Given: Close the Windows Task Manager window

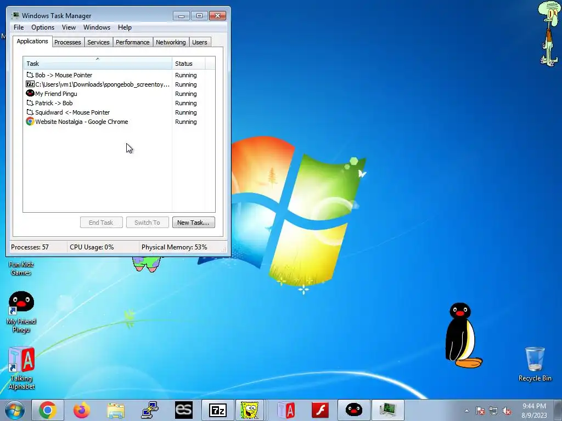Looking at the screenshot, I should [x=217, y=16].
